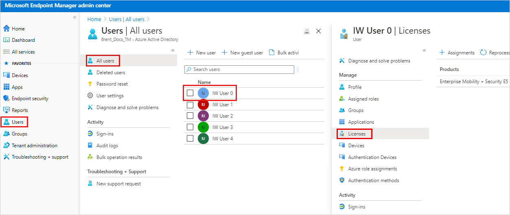Close the Users blade
This screenshot has height=215, width=510.
click(x=319, y=31)
